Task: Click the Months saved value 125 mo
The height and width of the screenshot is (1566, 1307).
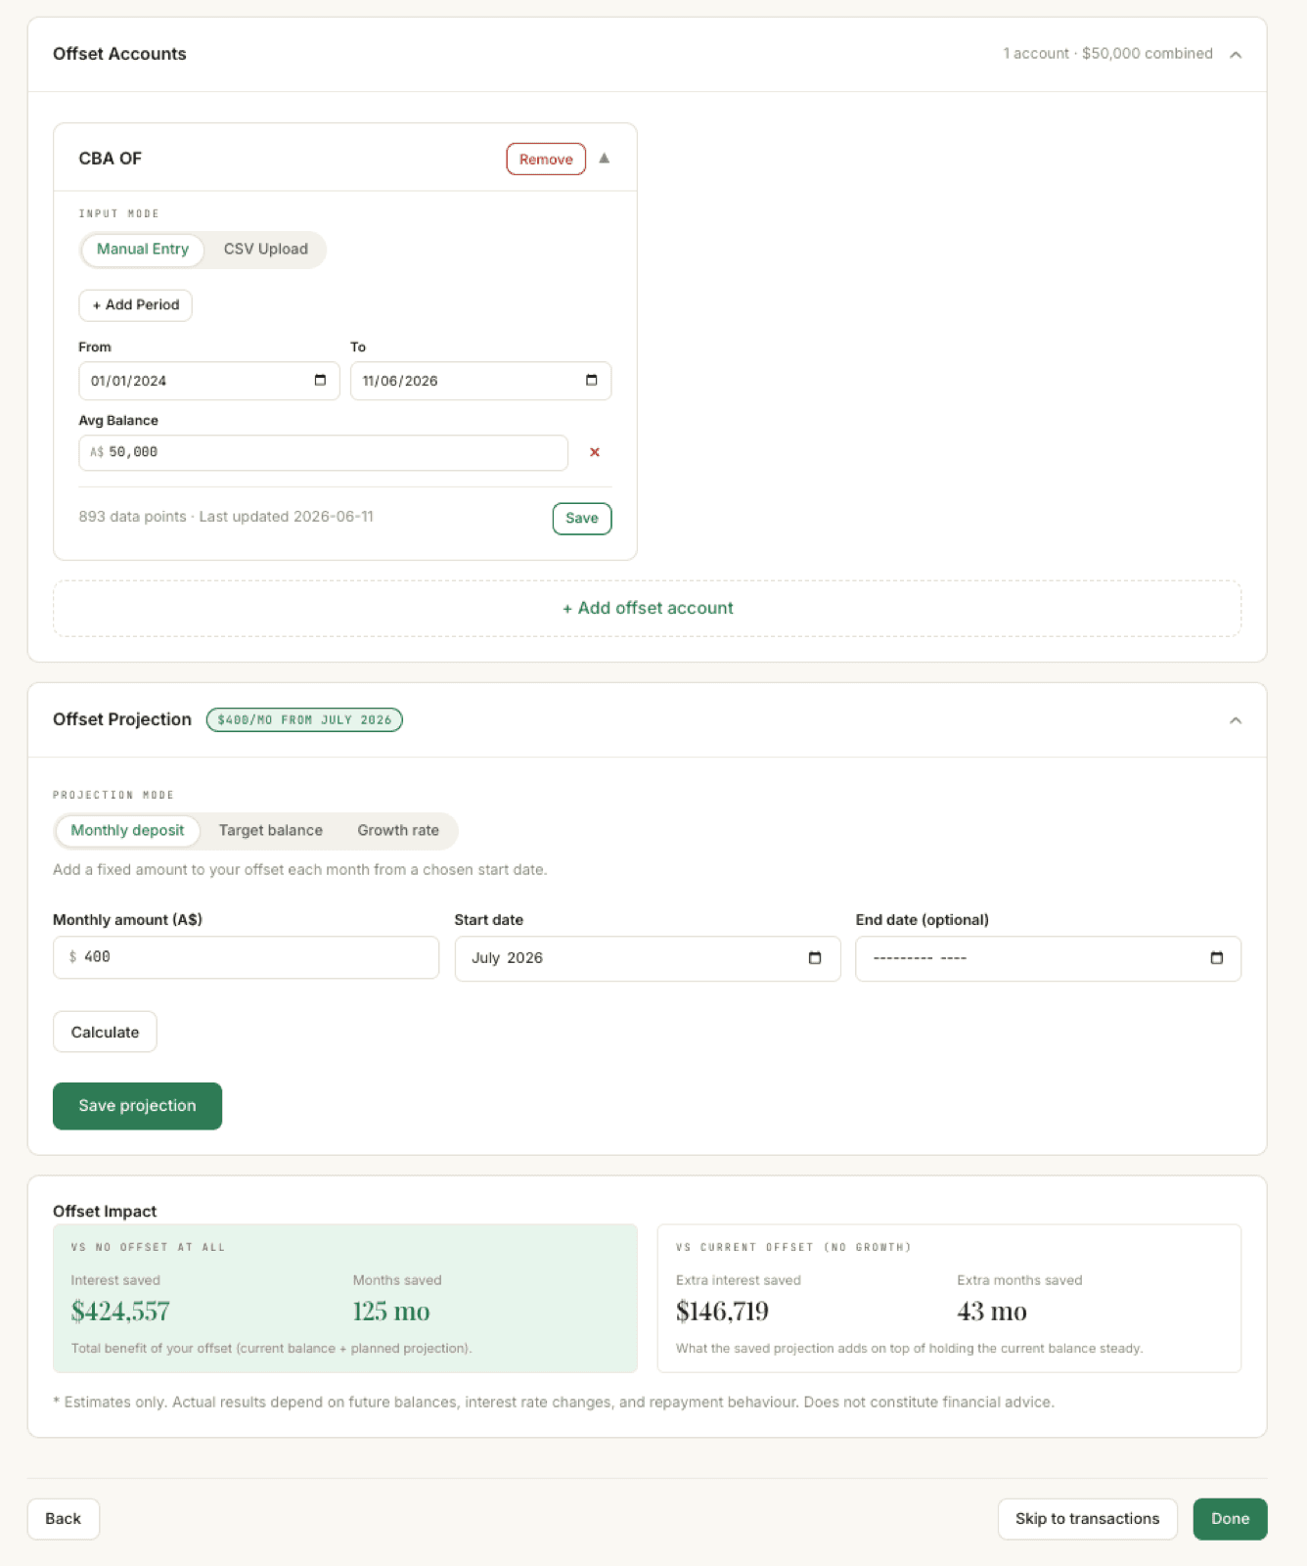Action: 391,1312
